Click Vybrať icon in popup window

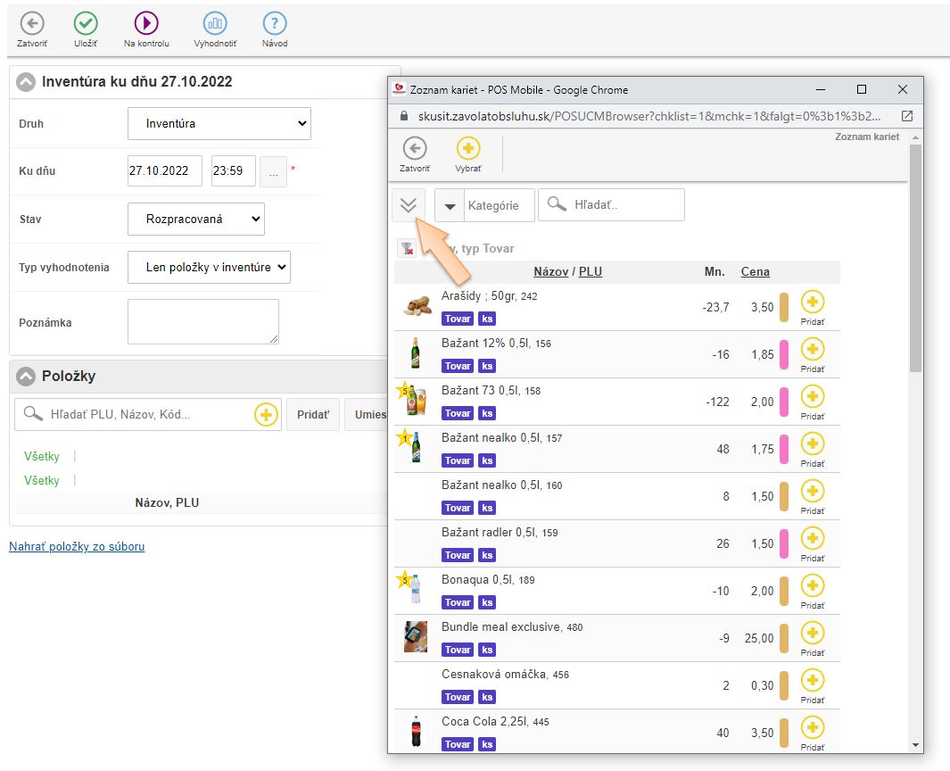pyautogui.click(x=468, y=149)
